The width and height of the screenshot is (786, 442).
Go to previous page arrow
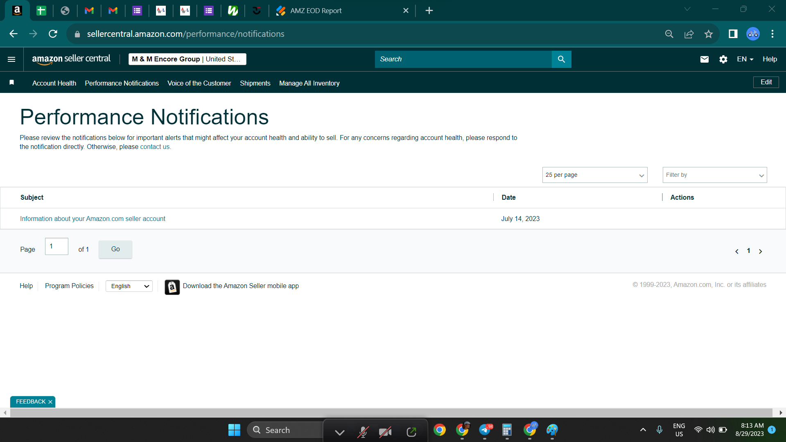coord(736,251)
